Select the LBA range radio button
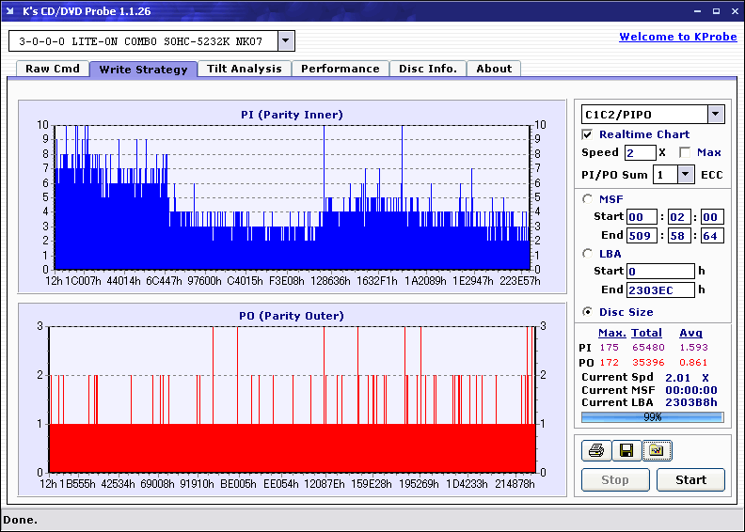 click(588, 253)
